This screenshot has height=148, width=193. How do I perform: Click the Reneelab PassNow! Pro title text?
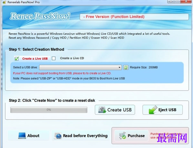click(x=23, y=2)
